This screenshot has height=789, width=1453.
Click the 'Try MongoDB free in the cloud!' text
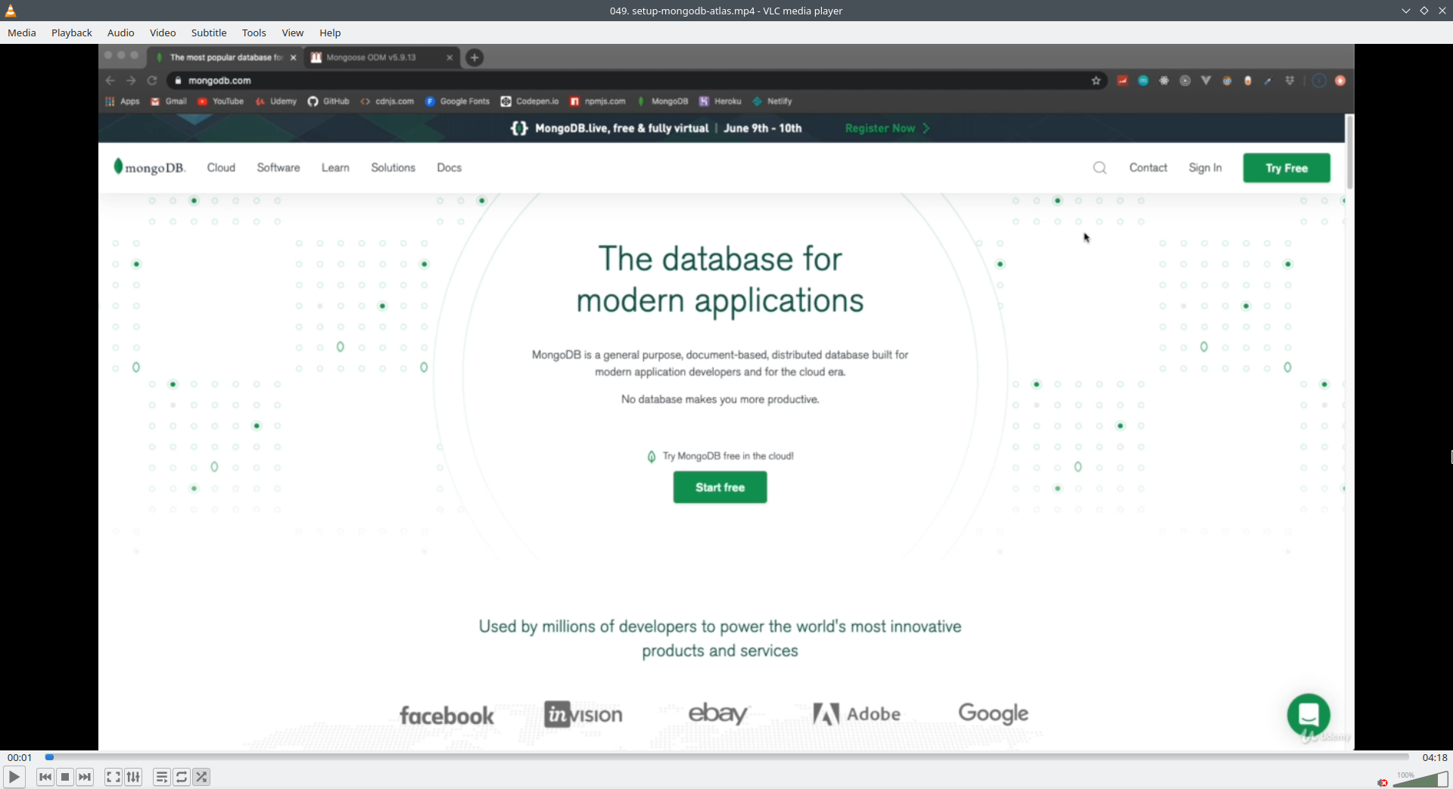728,456
